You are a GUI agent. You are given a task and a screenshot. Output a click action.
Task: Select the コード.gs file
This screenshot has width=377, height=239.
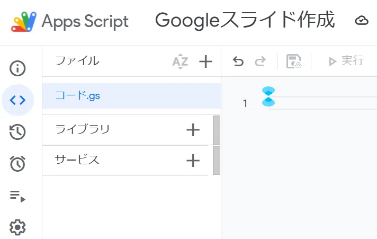[x=131, y=96]
